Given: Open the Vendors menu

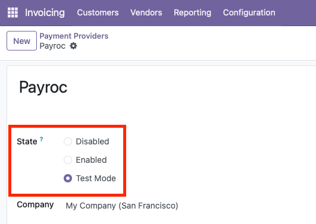Looking at the screenshot, I should [x=146, y=12].
